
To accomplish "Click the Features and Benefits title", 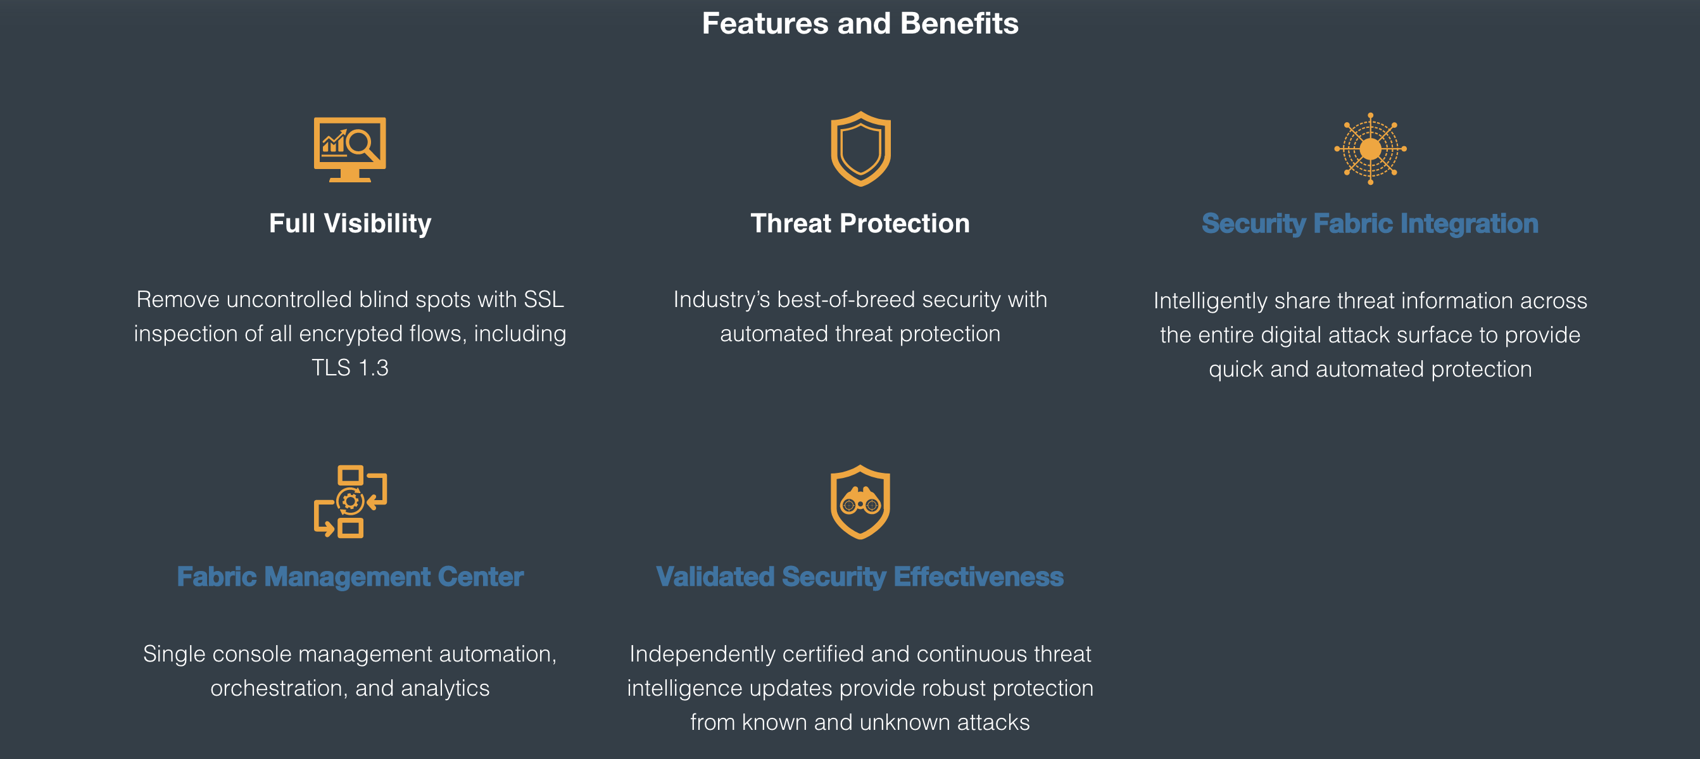I will [x=860, y=24].
